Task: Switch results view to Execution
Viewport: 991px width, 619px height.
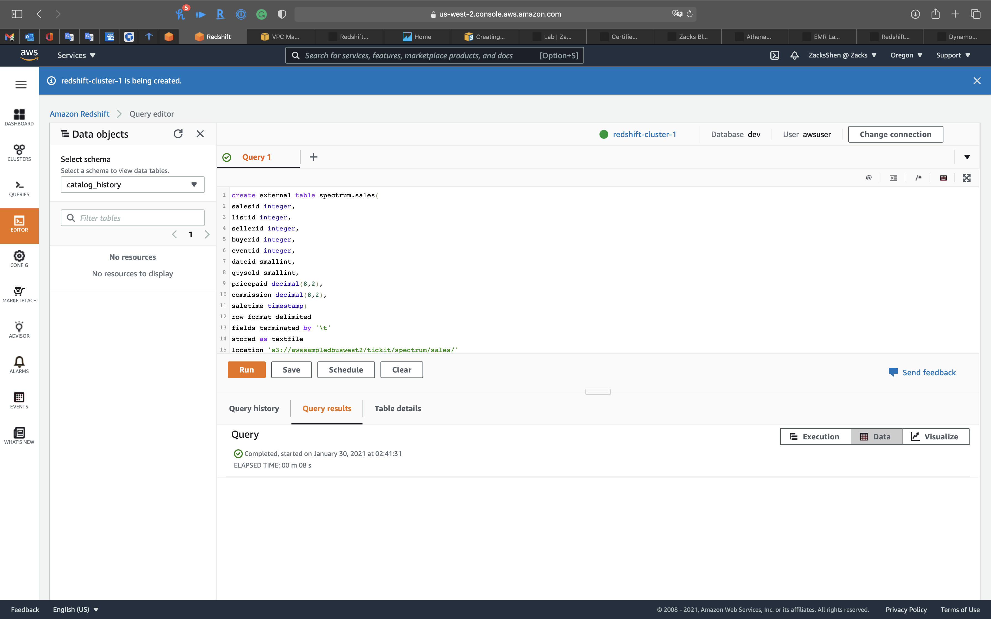Action: [x=815, y=436]
